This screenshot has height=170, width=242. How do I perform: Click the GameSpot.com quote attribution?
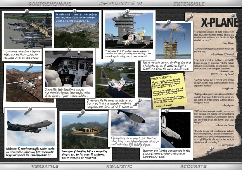[226, 145]
